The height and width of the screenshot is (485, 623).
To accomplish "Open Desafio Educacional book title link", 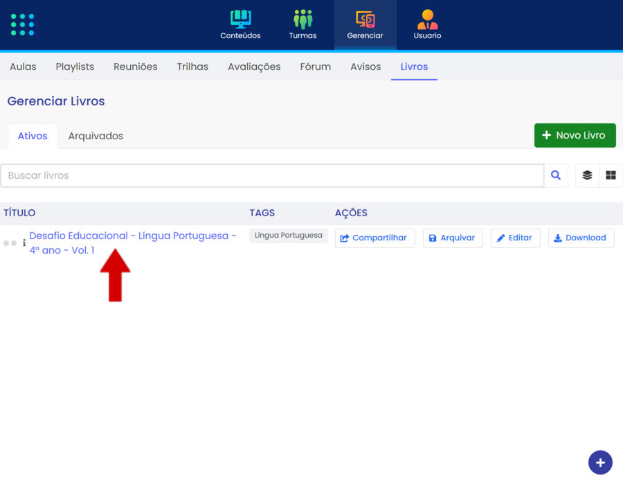I will (132, 236).
